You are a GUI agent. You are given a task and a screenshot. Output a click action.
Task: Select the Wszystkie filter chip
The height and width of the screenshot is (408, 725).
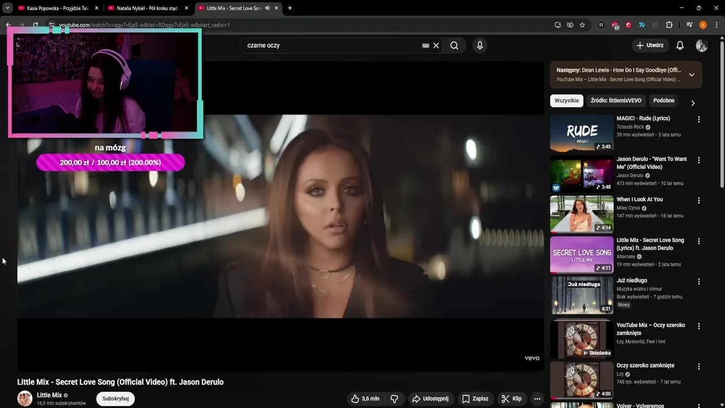[567, 100]
